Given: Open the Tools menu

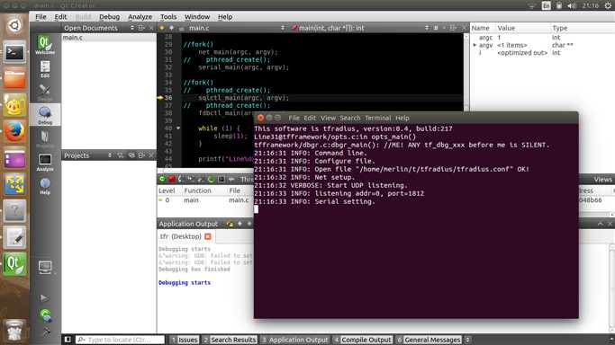Looking at the screenshot, I should click(168, 17).
